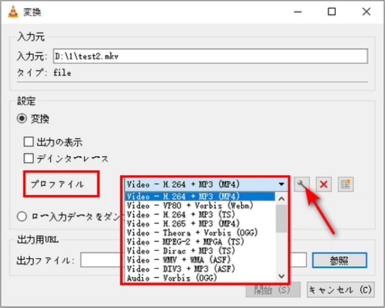Enable the 出力の表示 checkbox
Viewport: 385px width, 308px height.
pos(29,142)
